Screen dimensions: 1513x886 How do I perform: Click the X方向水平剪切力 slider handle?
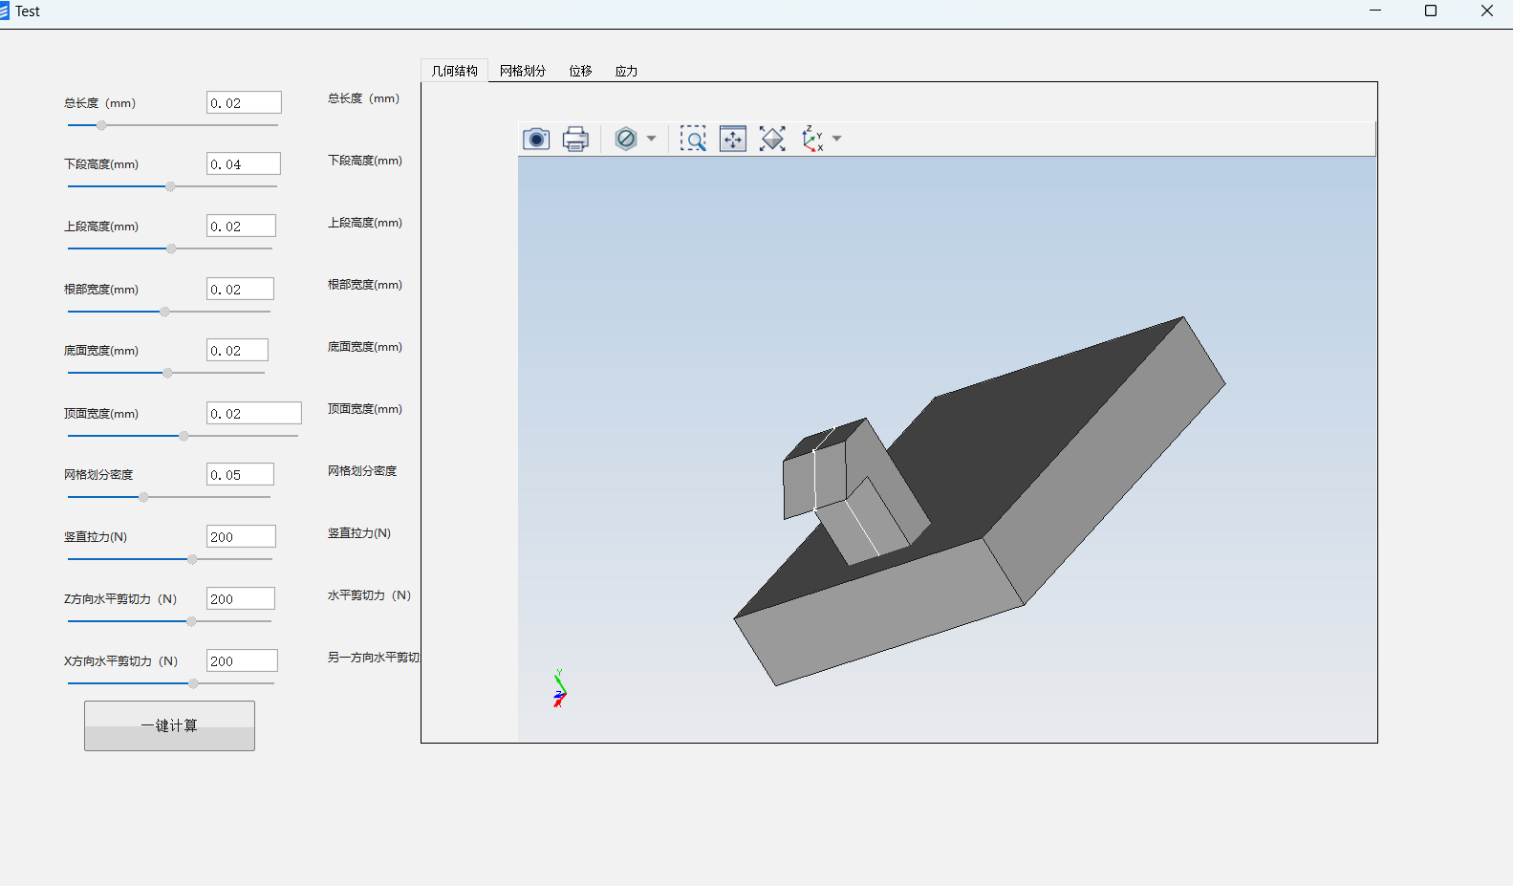(x=193, y=683)
